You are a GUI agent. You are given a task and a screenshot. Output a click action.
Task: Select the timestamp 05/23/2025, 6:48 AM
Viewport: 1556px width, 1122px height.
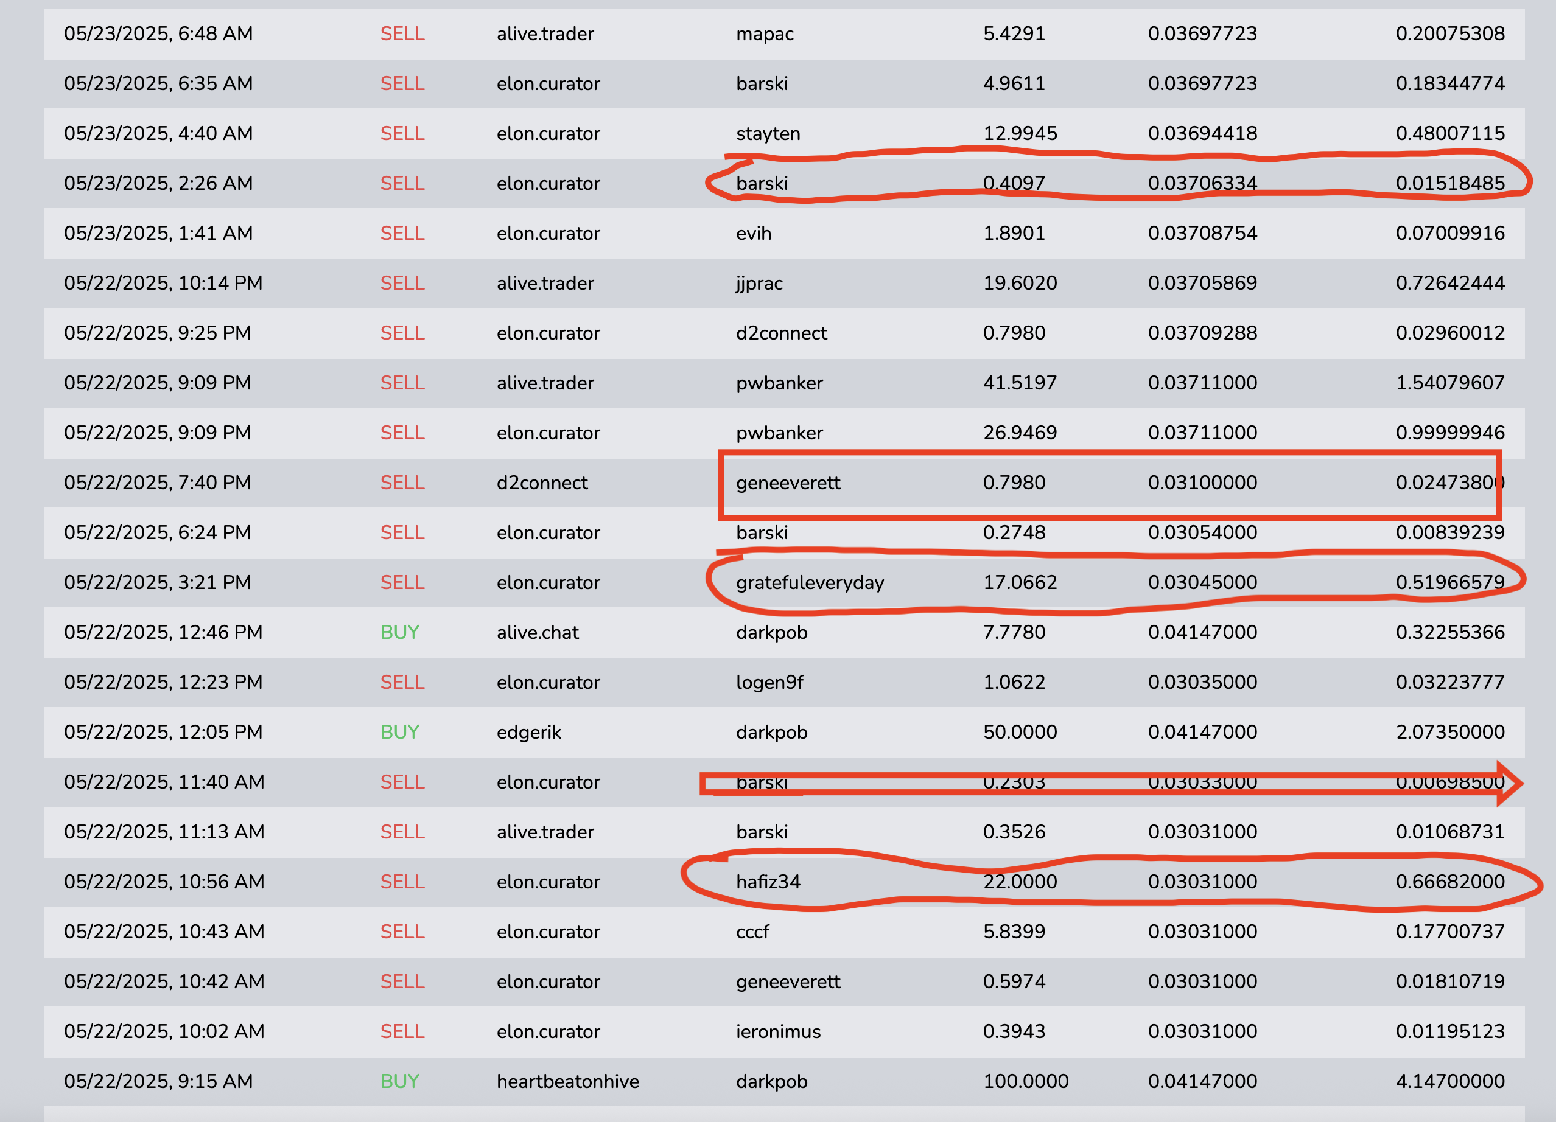tap(158, 33)
